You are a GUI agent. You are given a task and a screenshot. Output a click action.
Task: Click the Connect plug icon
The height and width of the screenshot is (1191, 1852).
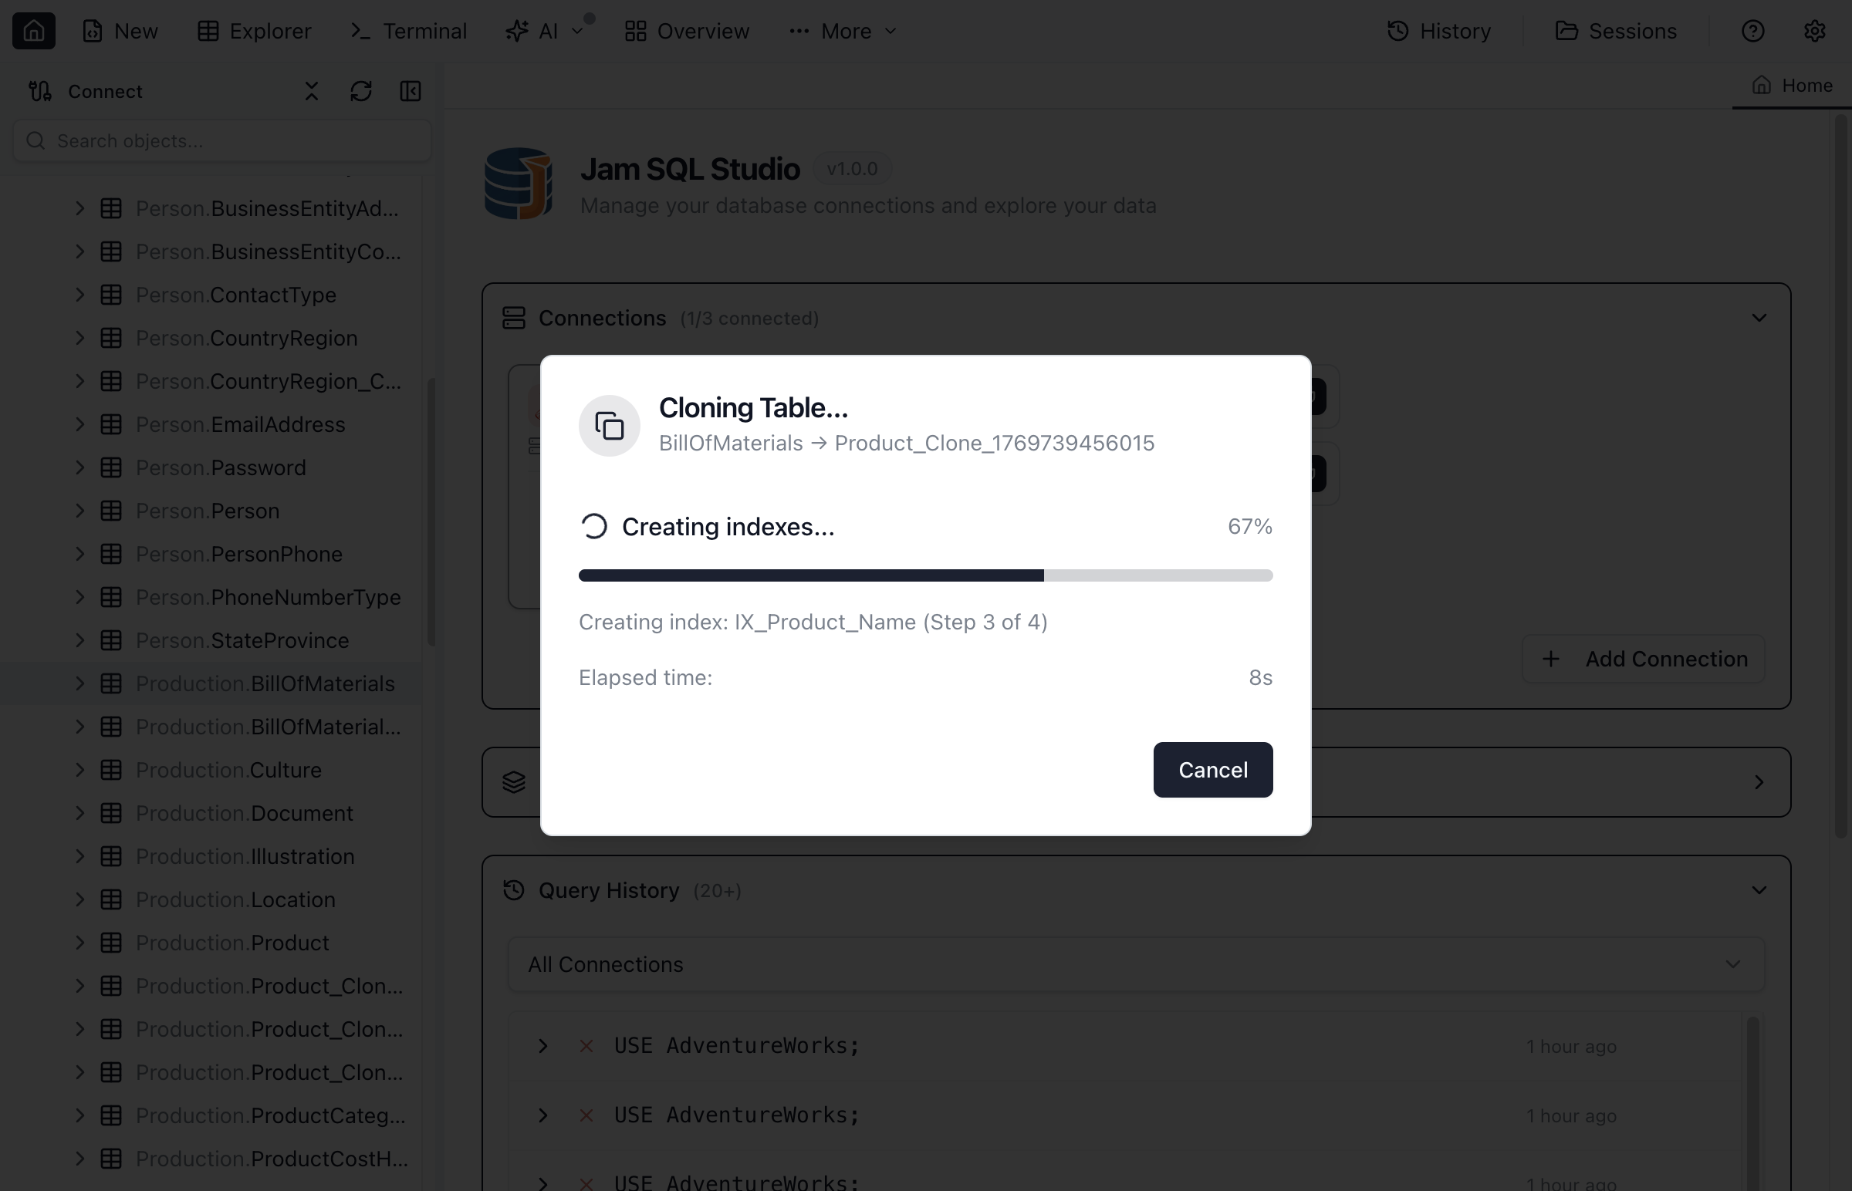pos(40,91)
